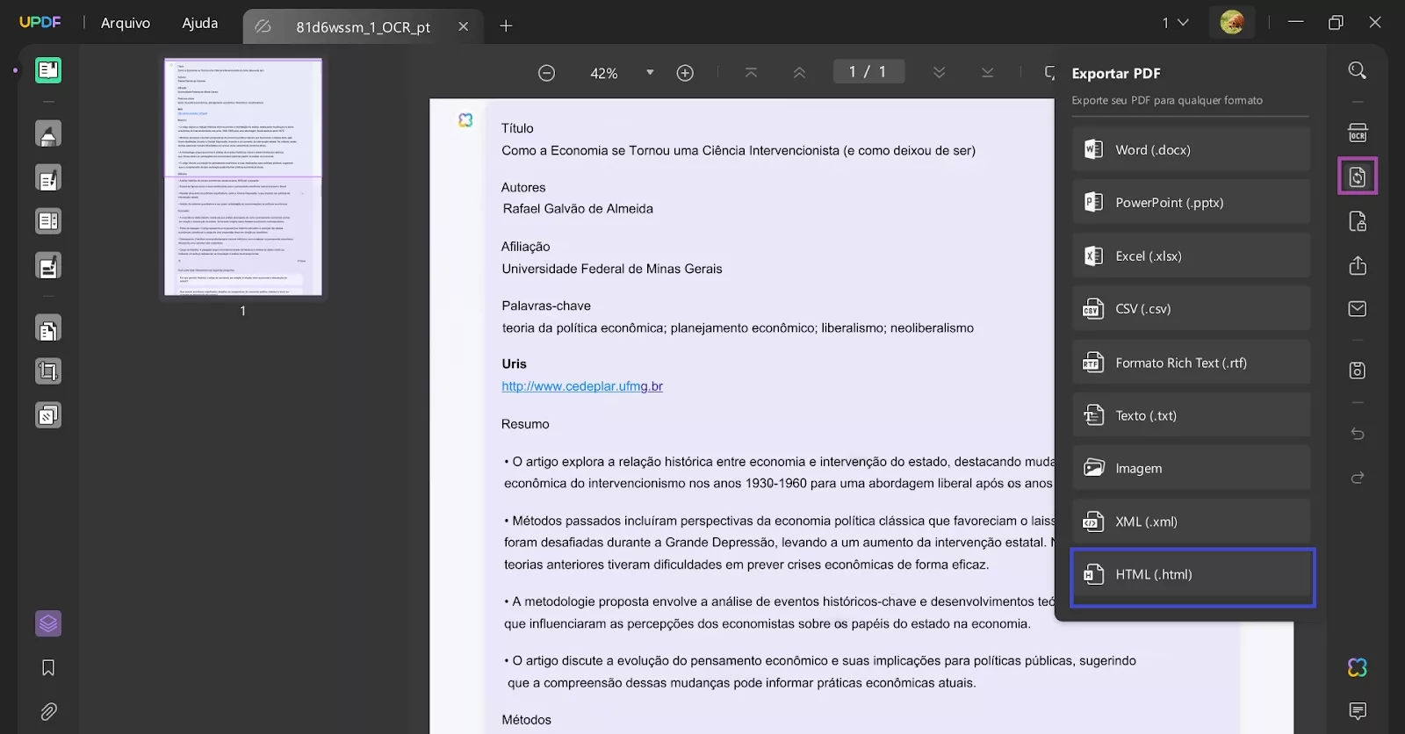Open the share file icon

(x=1358, y=265)
